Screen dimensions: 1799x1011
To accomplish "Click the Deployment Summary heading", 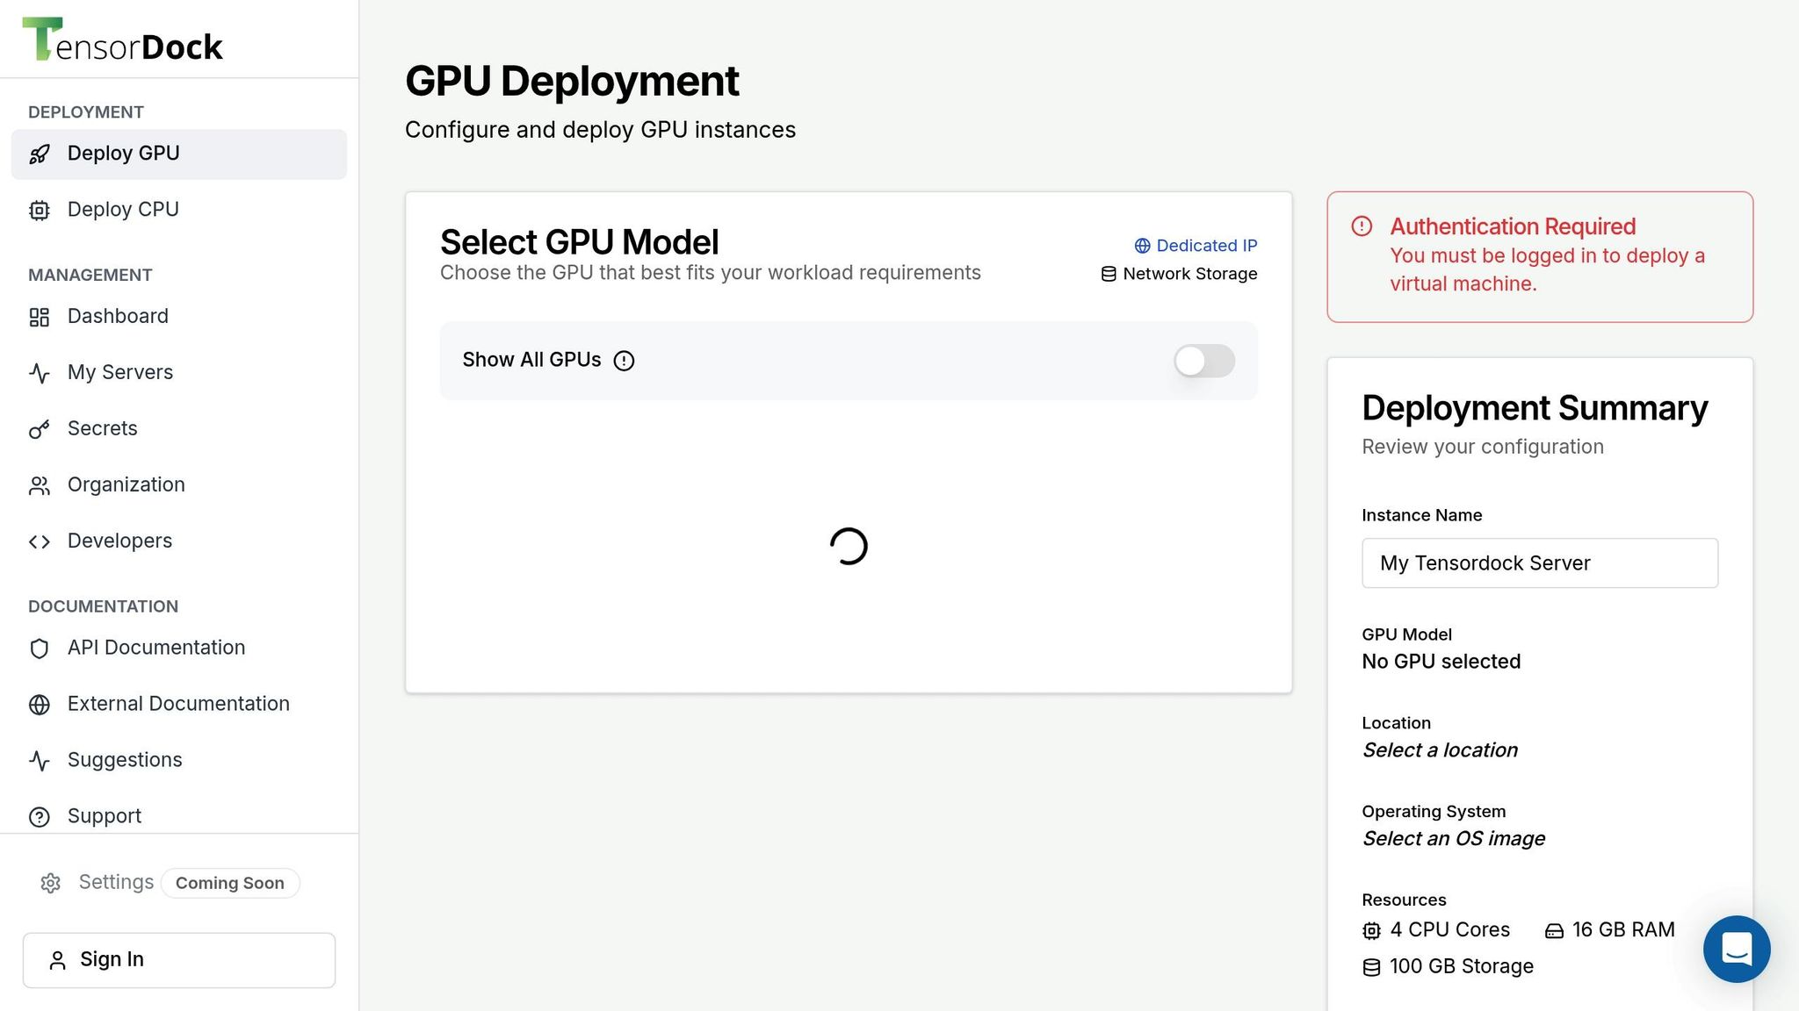I will (x=1535, y=408).
